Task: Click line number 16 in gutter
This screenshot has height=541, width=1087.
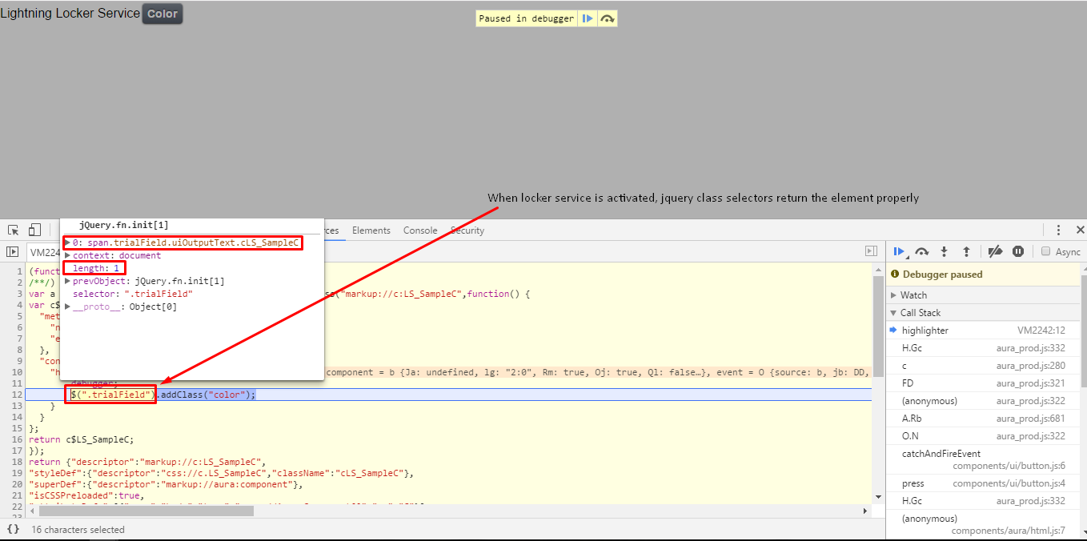Action: tap(18, 439)
